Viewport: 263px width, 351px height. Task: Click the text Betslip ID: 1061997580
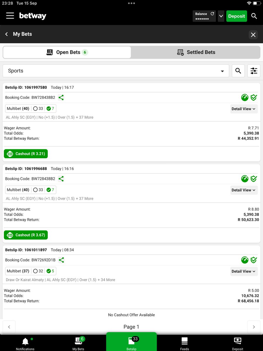coord(26,87)
